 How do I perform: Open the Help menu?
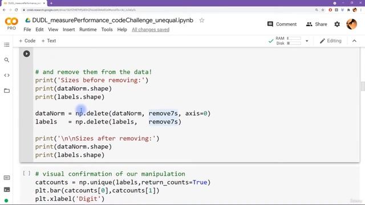pos(122,30)
